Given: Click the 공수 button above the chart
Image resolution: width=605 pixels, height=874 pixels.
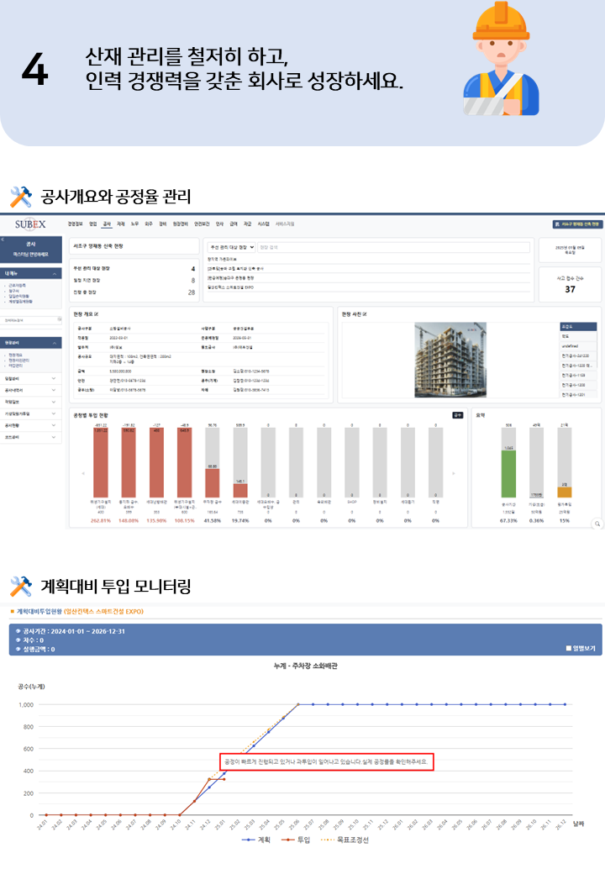Looking at the screenshot, I should coord(457,414).
